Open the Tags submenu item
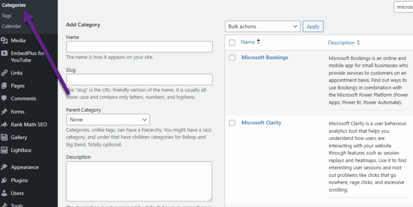The height and width of the screenshot is (207, 413). [7, 16]
